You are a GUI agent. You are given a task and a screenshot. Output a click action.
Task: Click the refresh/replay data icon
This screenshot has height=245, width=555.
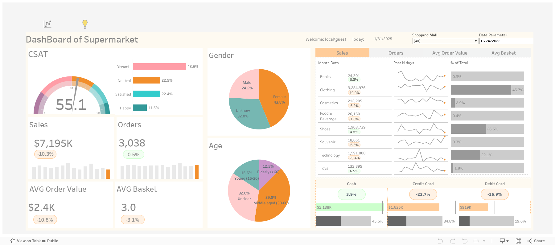476,241
